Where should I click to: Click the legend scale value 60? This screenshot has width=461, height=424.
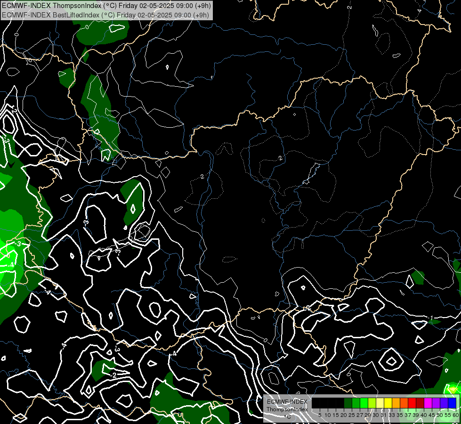click(x=456, y=415)
